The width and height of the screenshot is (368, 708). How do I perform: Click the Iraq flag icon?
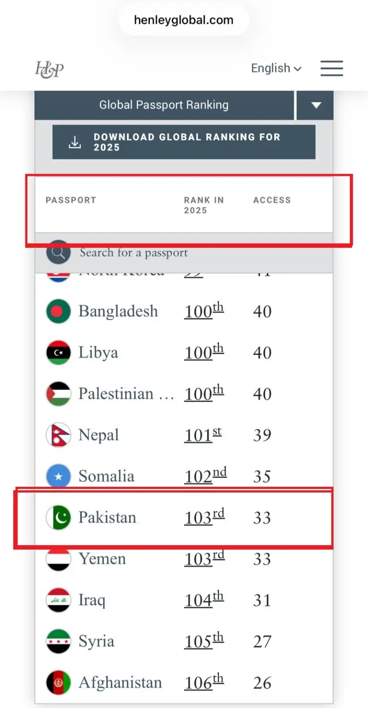pyautogui.click(x=58, y=600)
